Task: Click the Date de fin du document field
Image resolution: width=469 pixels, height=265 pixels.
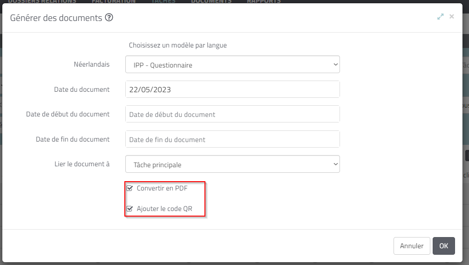Action: point(232,139)
